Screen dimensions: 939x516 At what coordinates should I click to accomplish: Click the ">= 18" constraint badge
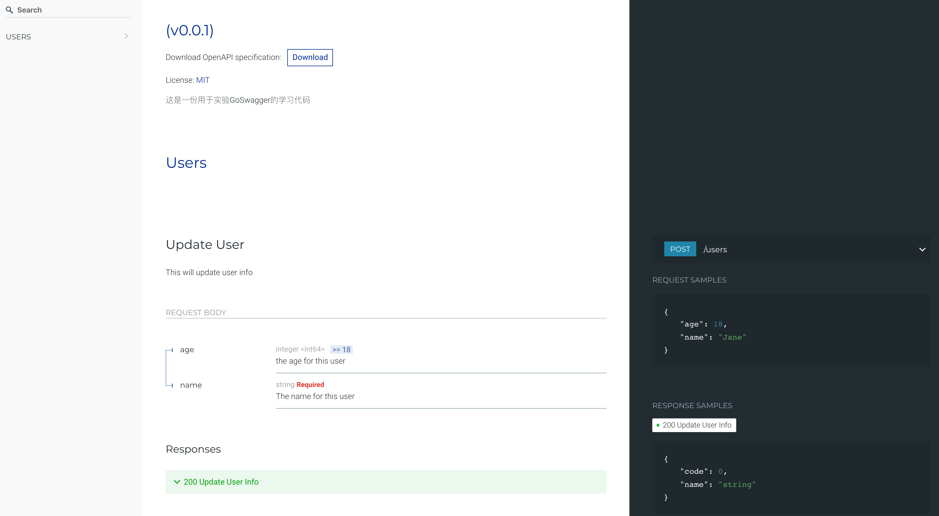(x=341, y=349)
